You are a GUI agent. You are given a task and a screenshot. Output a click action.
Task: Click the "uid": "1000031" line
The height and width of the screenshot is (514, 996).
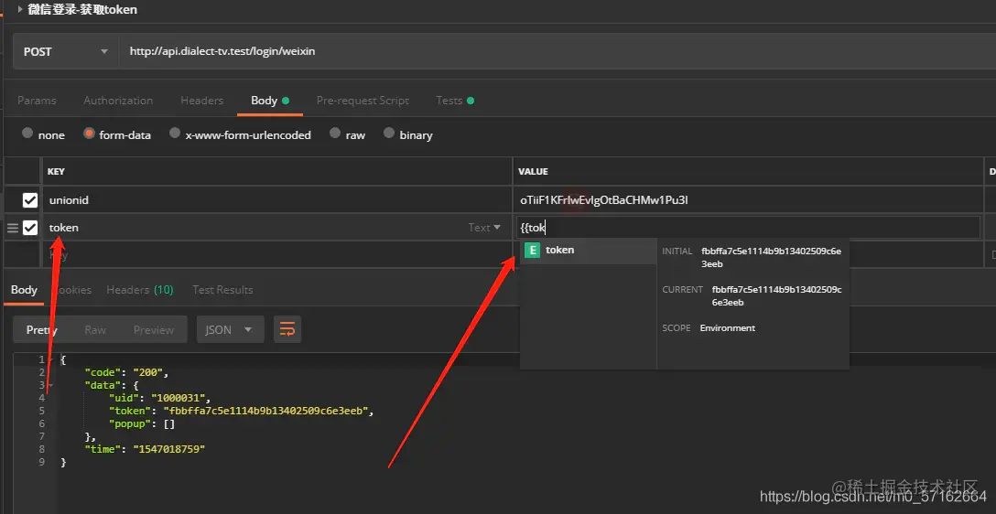(x=159, y=398)
